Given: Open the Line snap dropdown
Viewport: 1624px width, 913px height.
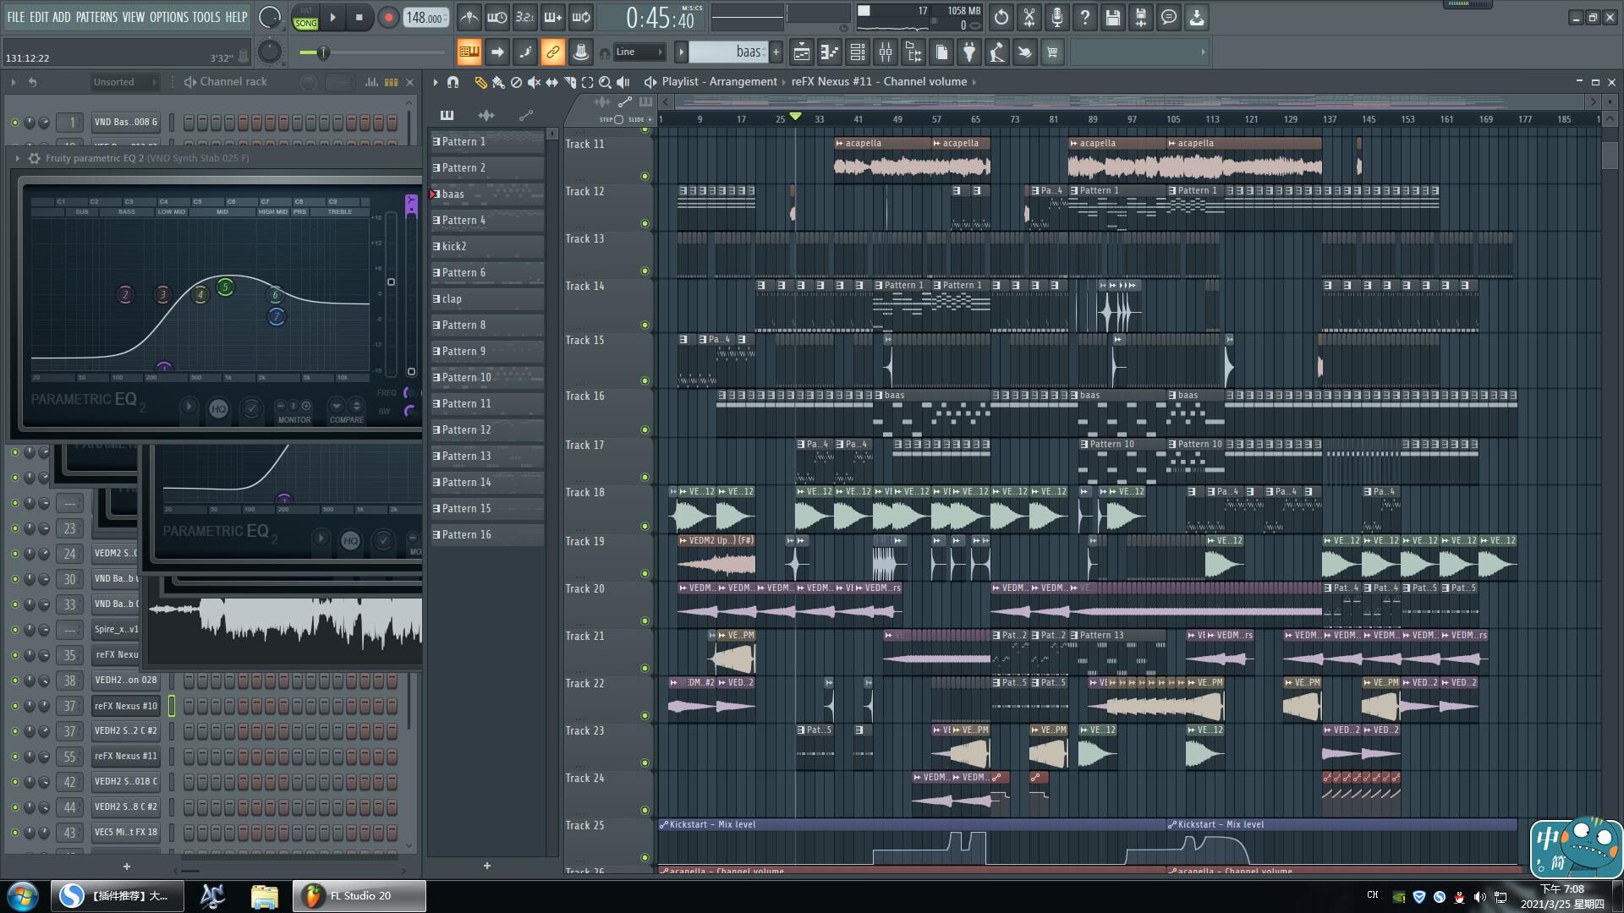Looking at the screenshot, I should [x=639, y=52].
